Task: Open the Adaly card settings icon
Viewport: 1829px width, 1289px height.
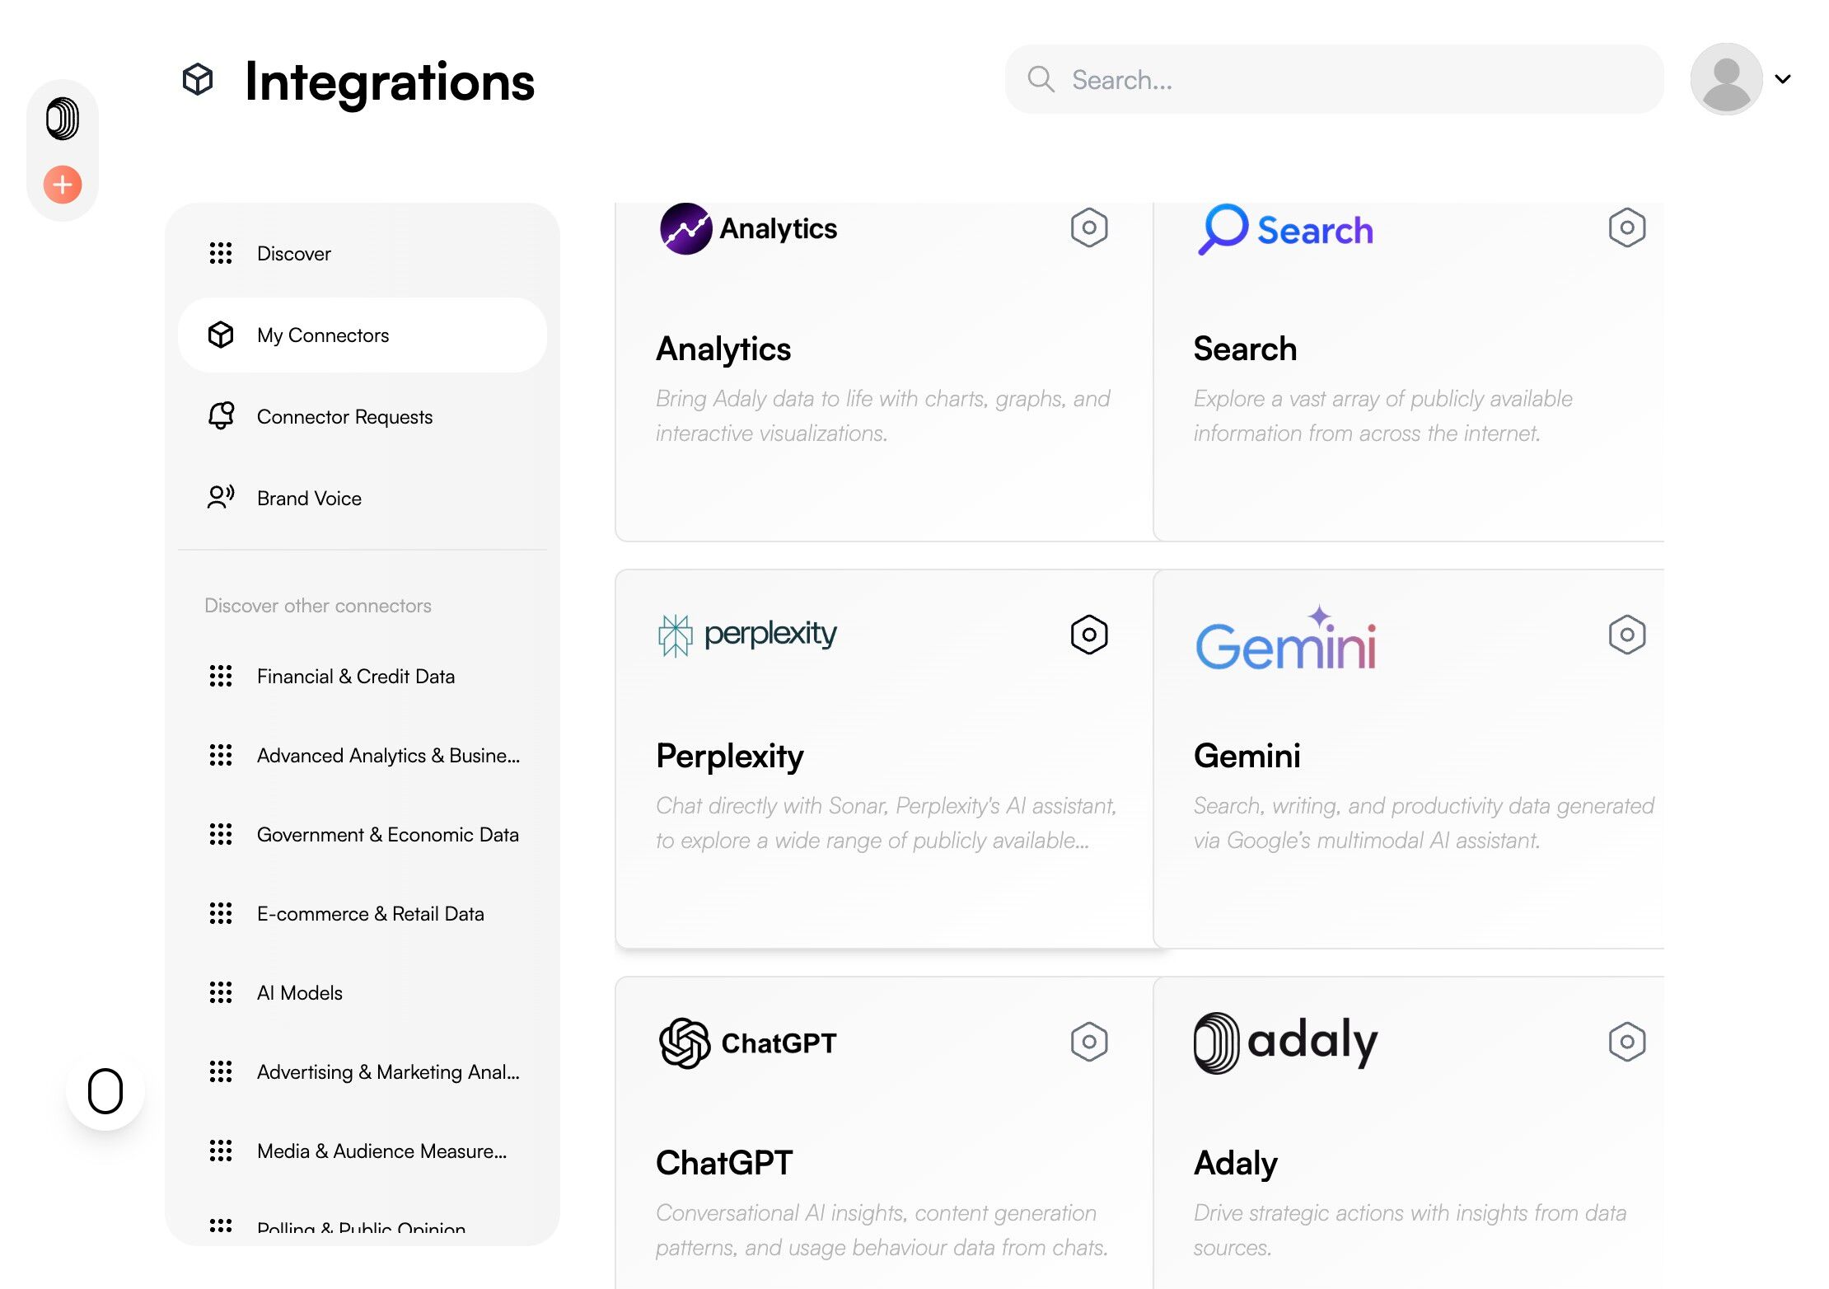Action: coord(1626,1042)
